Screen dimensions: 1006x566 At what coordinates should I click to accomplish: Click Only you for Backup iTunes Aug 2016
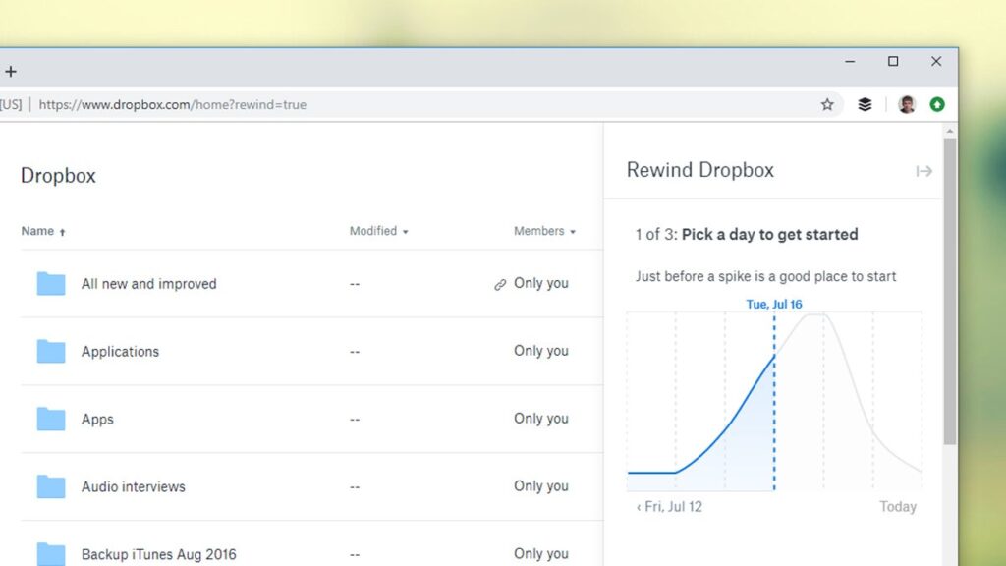coord(541,554)
